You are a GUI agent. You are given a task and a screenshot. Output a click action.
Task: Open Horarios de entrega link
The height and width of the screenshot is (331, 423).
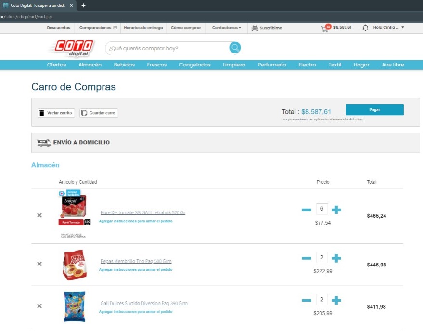[143, 28]
